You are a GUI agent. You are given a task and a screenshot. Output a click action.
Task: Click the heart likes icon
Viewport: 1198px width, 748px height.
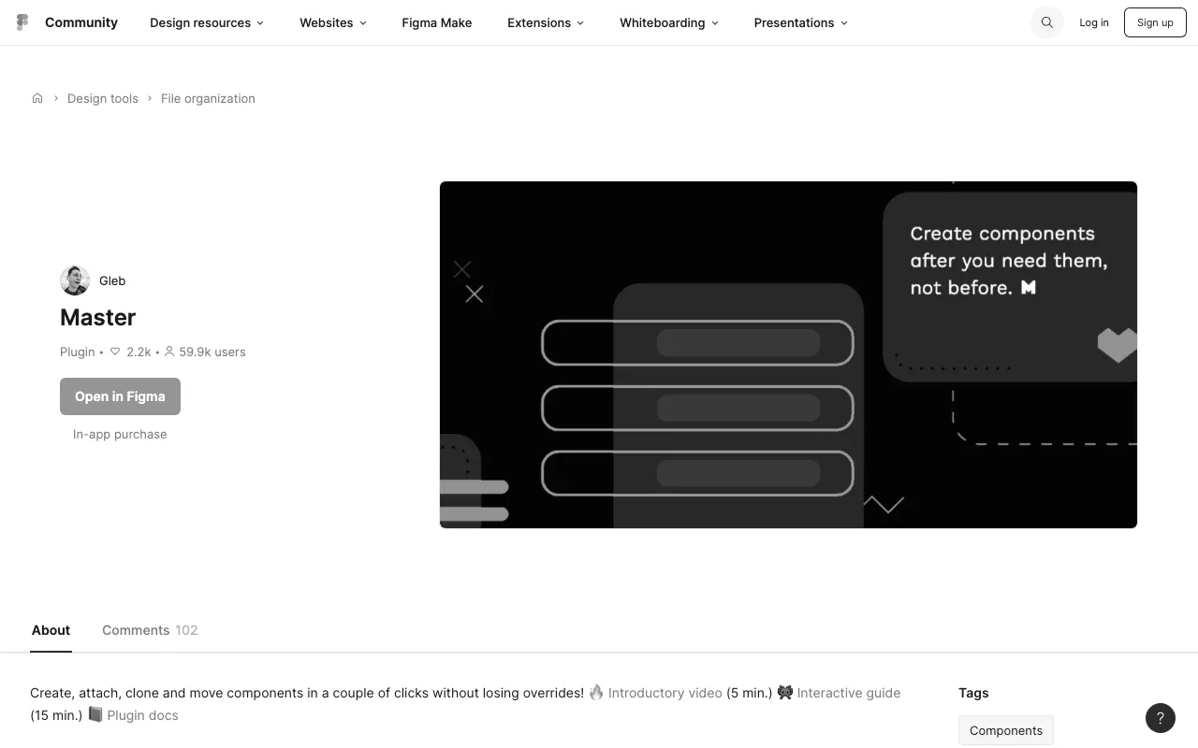coord(115,352)
